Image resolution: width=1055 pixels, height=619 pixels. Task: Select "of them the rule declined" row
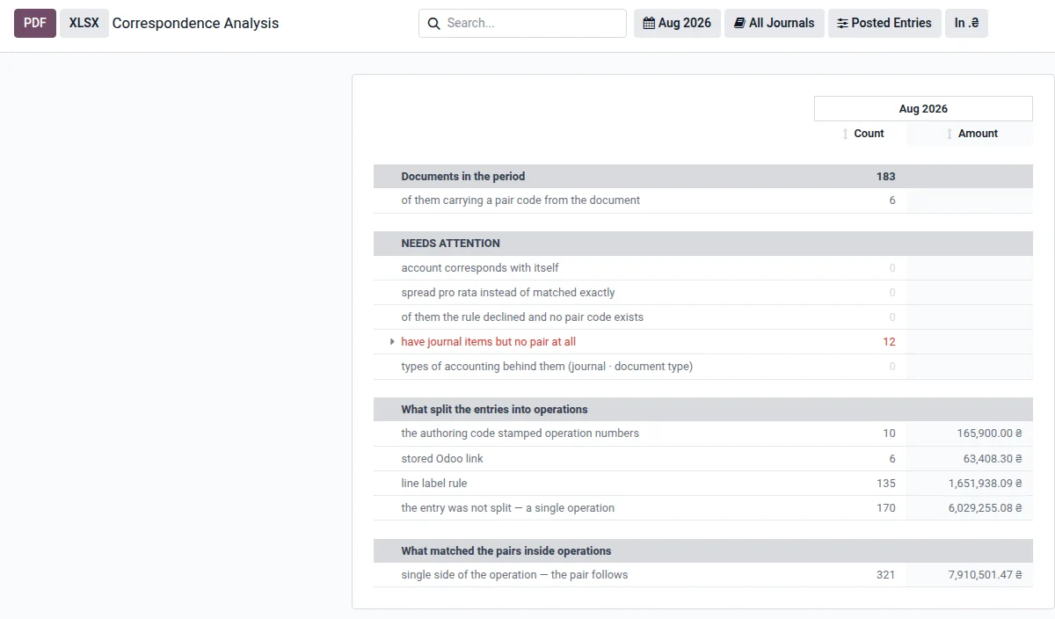(x=703, y=317)
